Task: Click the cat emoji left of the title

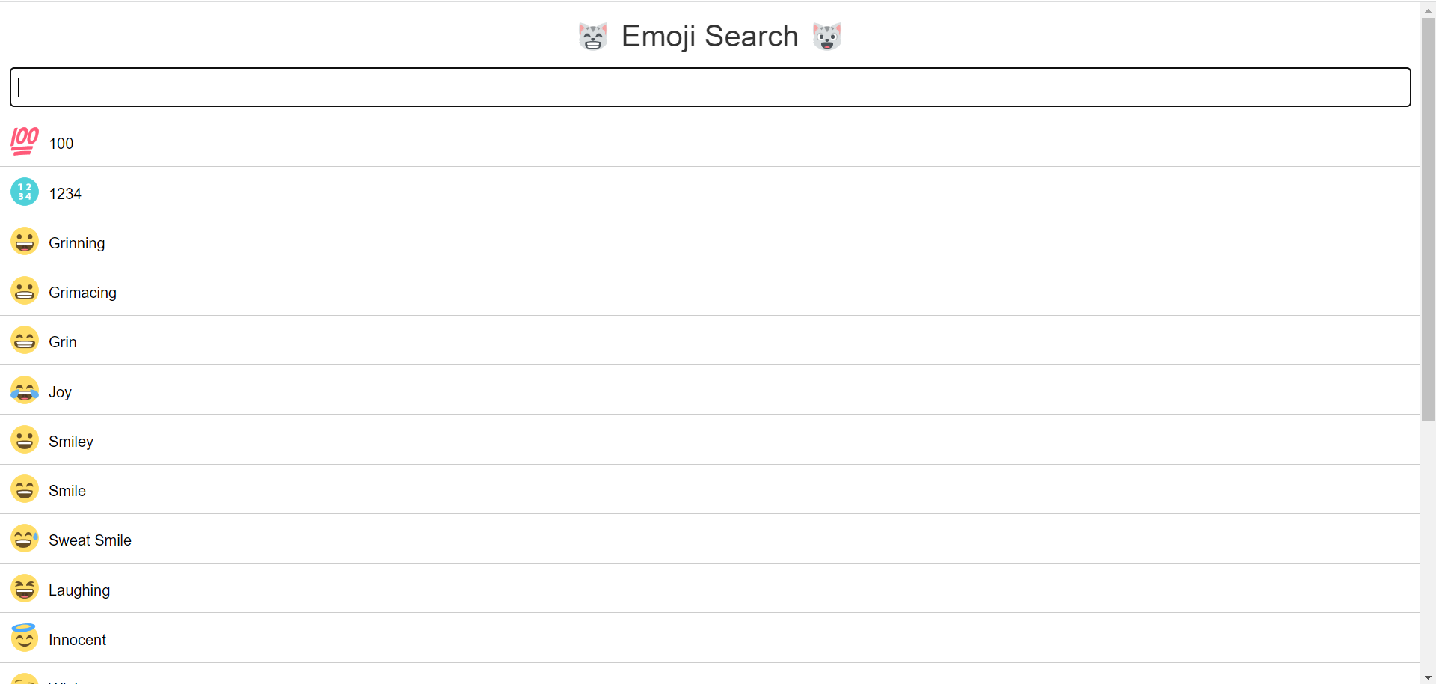Action: tap(593, 35)
